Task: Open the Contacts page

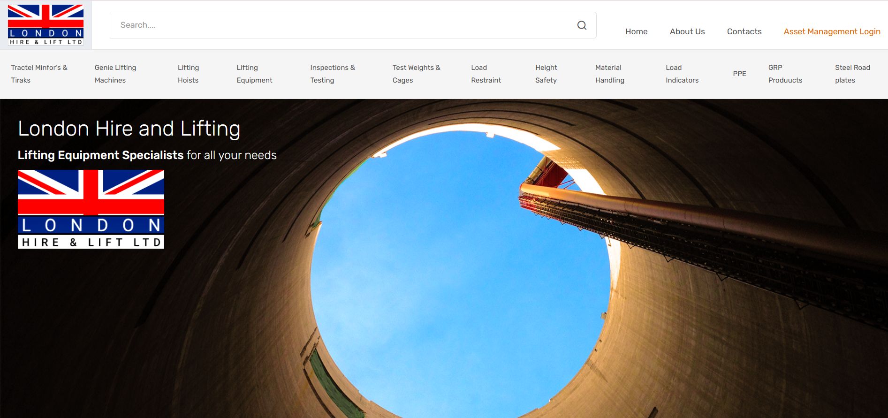Action: [x=744, y=31]
